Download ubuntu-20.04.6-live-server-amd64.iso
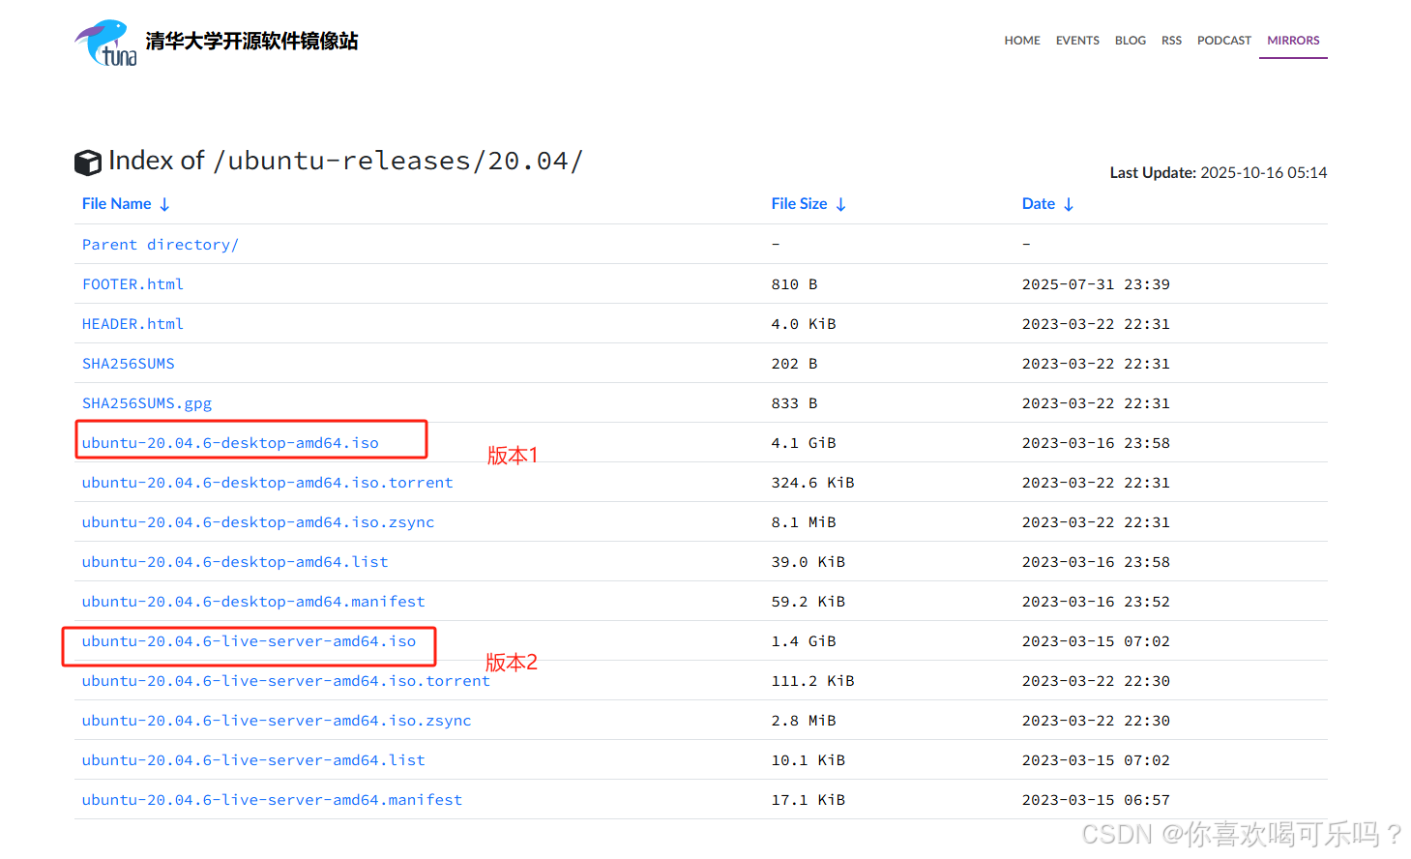The width and height of the screenshot is (1411, 859). [249, 641]
